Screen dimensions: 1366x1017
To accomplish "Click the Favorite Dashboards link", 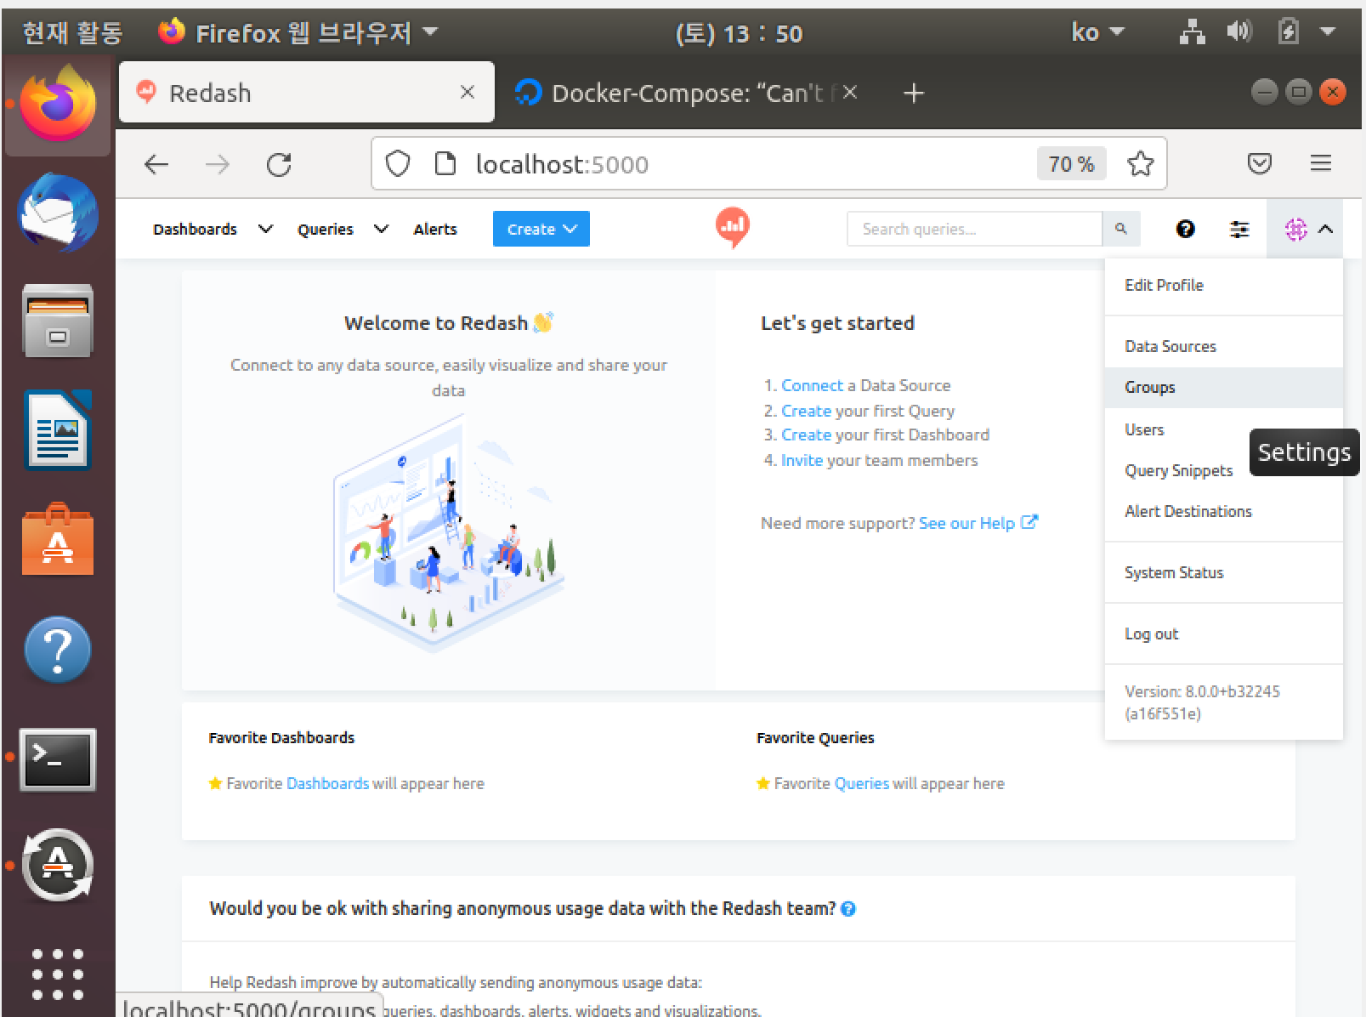I will 327,783.
